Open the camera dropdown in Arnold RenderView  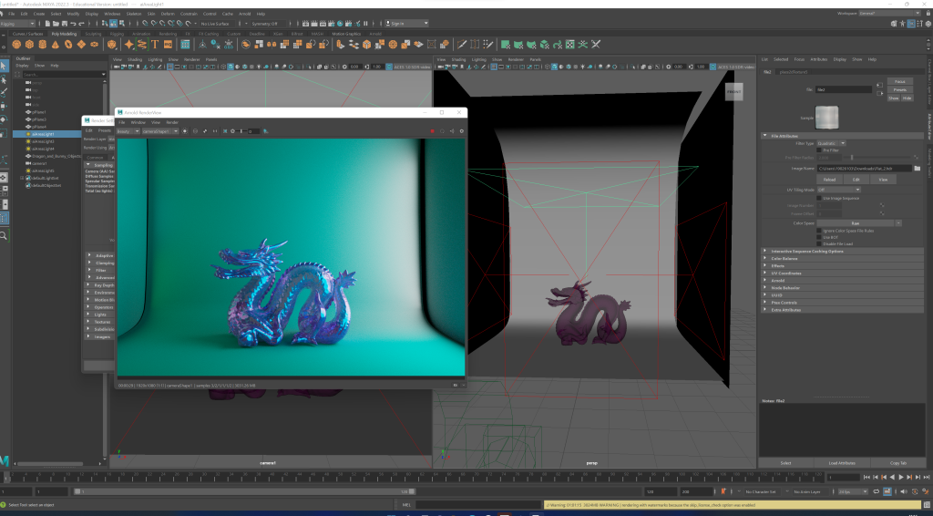point(160,131)
